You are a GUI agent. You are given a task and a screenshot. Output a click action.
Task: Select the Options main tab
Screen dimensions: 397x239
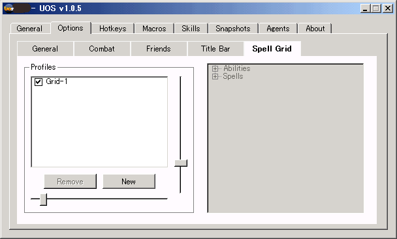pyautogui.click(x=71, y=28)
